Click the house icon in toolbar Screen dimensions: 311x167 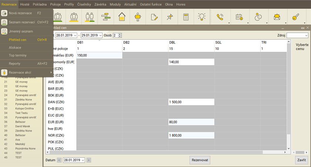pyautogui.click(x=122, y=17)
